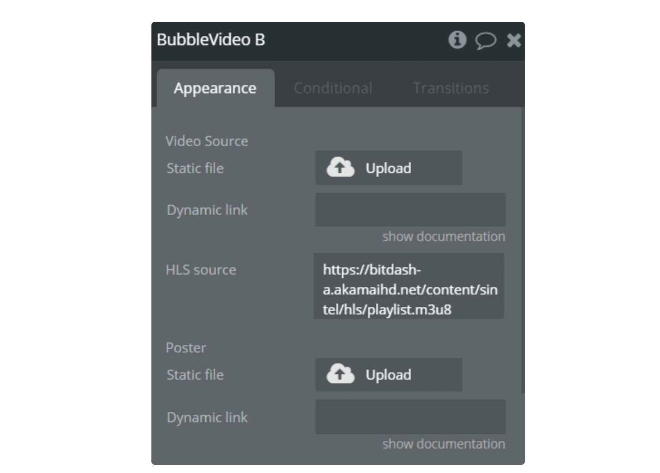Click the comment speech bubble icon
Image resolution: width=660 pixels, height=473 pixels.
[x=485, y=41]
